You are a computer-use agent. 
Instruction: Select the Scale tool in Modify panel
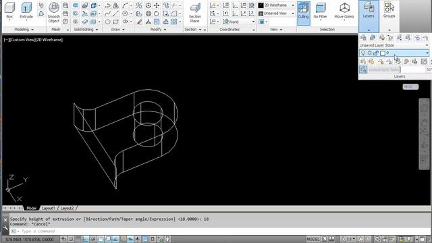coord(157,22)
